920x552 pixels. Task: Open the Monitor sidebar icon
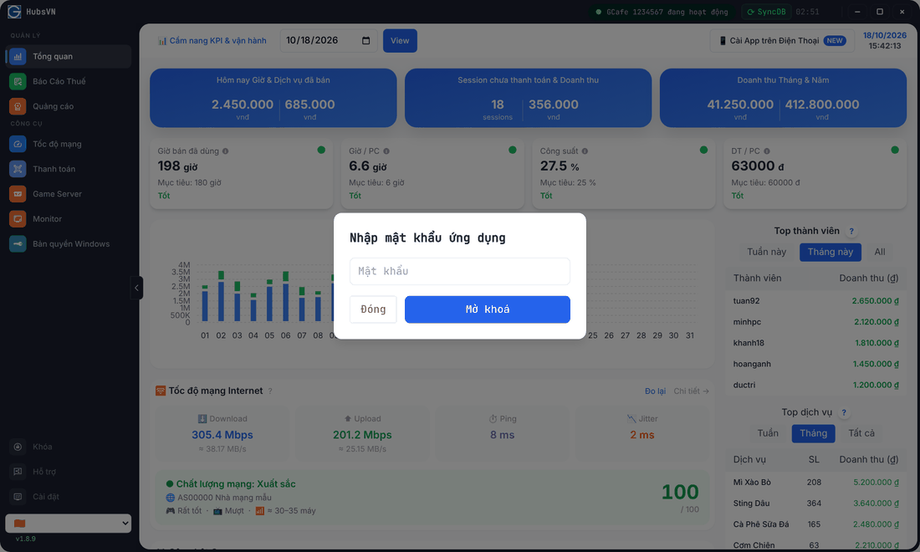[x=18, y=219]
